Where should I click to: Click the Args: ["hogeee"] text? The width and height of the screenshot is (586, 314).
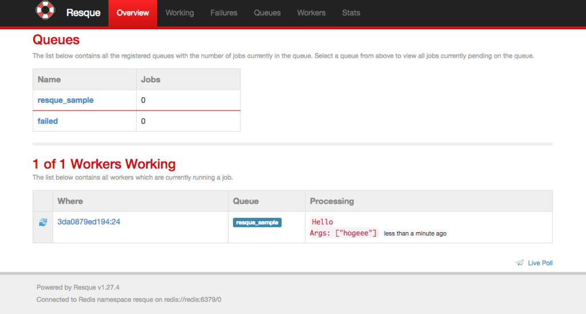pos(343,233)
